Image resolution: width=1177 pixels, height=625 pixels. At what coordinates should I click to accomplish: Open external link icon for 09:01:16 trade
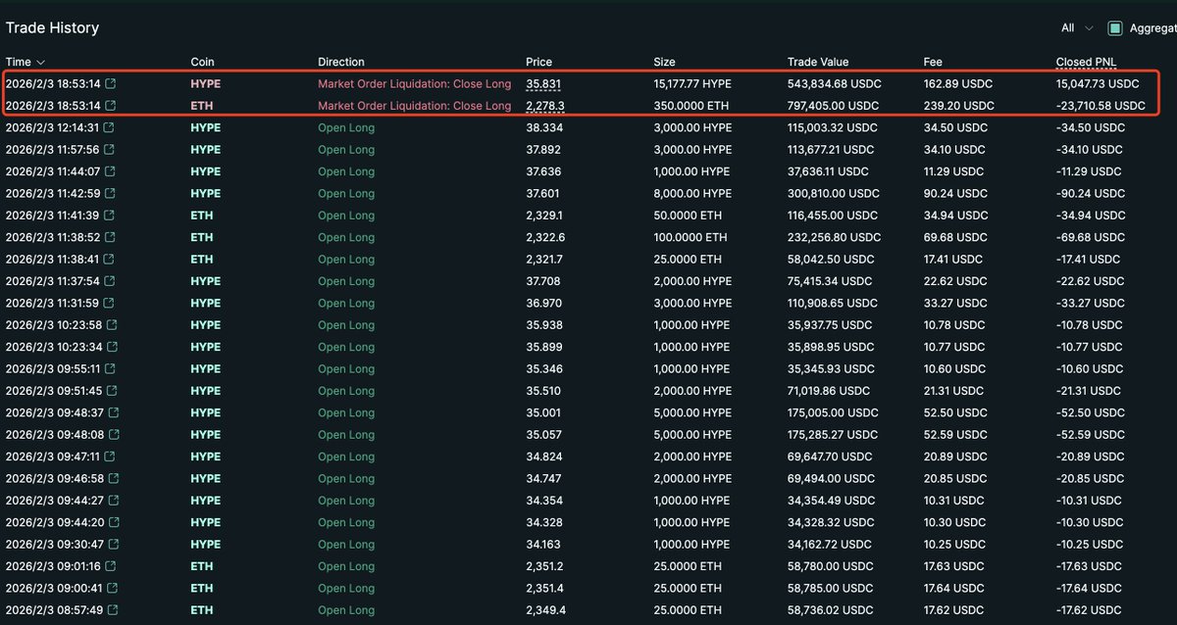110,566
